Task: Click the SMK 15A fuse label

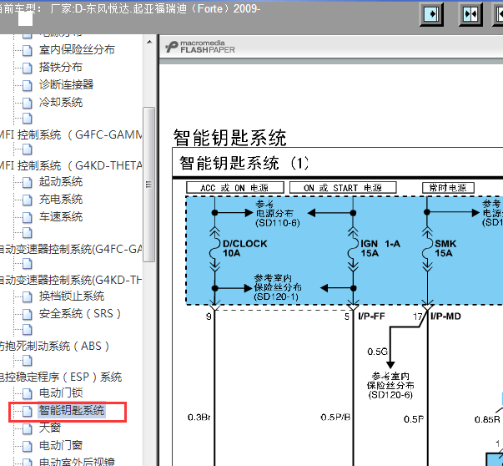Action: point(445,249)
